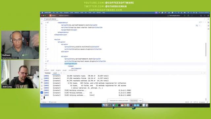Image resolution: width=211 pixels, height=119 pixels.
Task: Switch to the Local terminal tab
Action: (55, 73)
